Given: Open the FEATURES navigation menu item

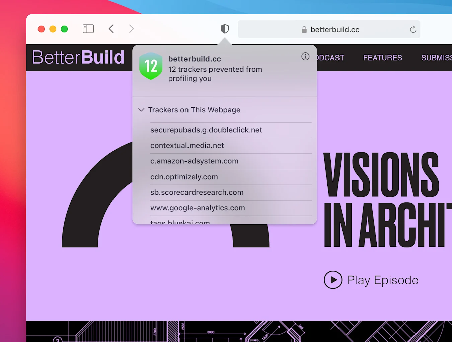Looking at the screenshot, I should tap(382, 58).
